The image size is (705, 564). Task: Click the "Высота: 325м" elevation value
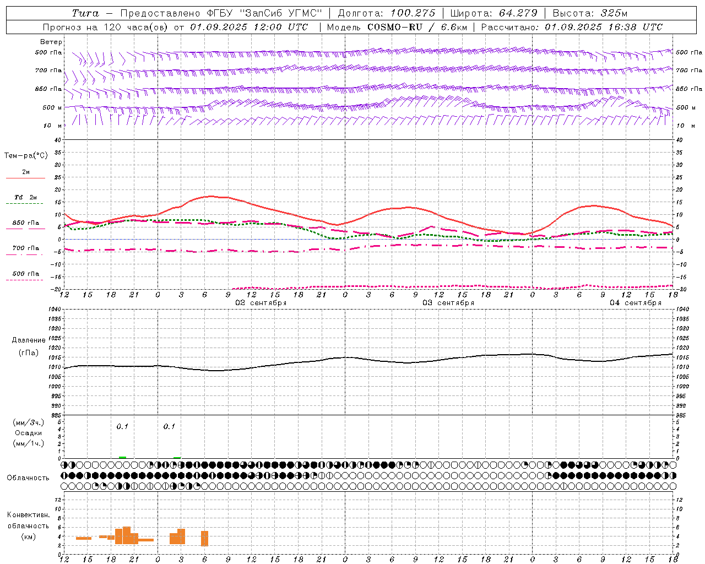[x=590, y=13]
